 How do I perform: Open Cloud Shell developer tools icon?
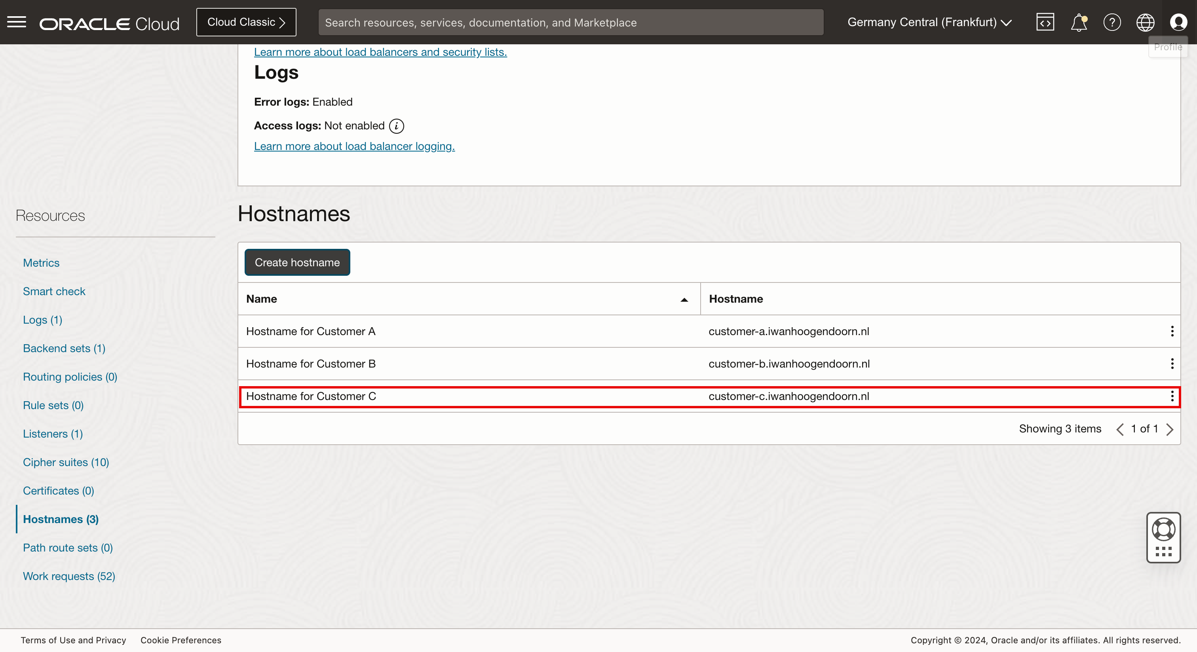point(1045,22)
